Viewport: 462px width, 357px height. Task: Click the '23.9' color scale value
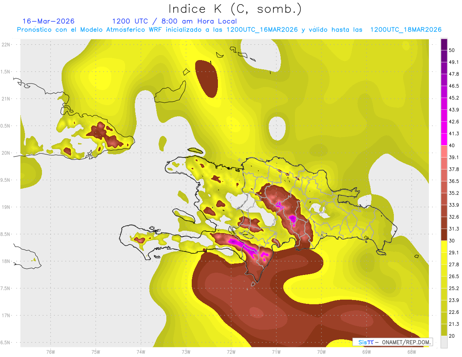(454, 300)
